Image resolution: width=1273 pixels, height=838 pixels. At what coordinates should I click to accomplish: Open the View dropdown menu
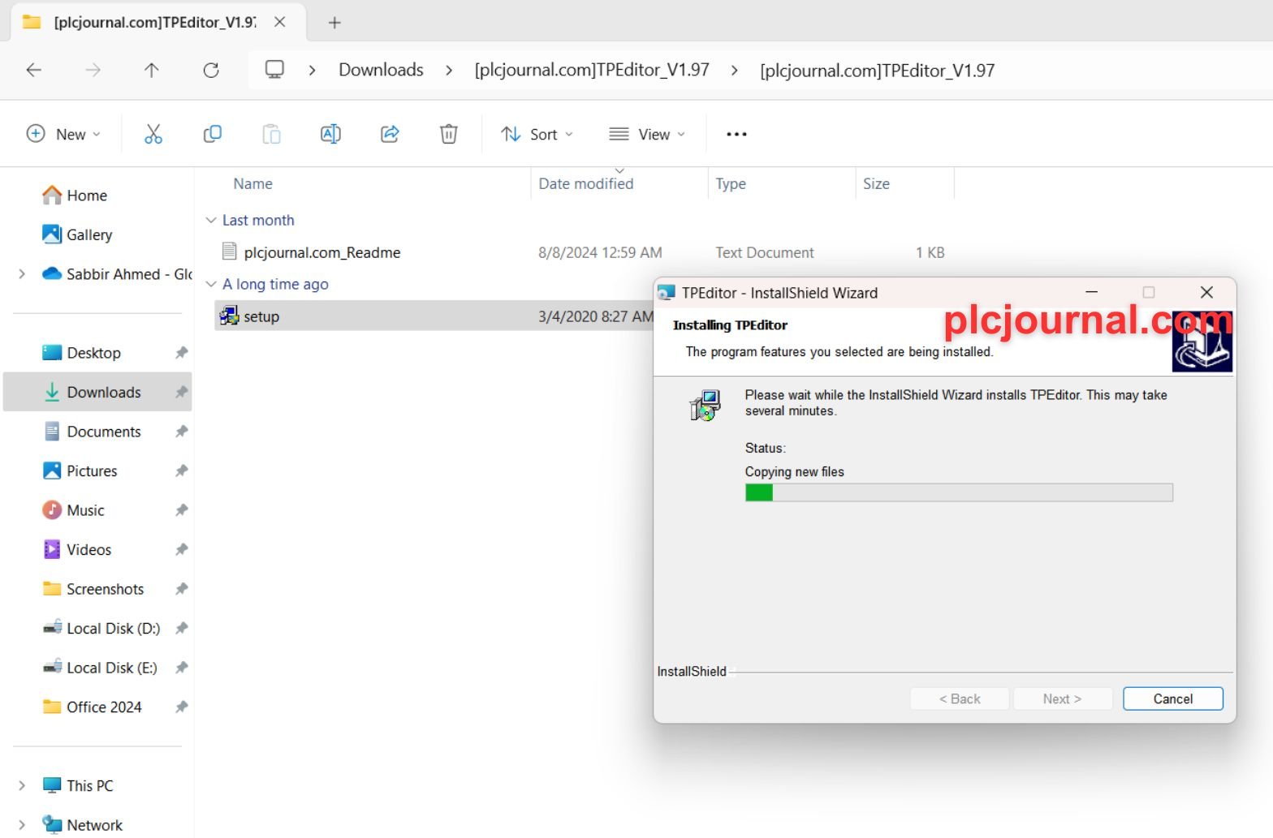(x=647, y=134)
